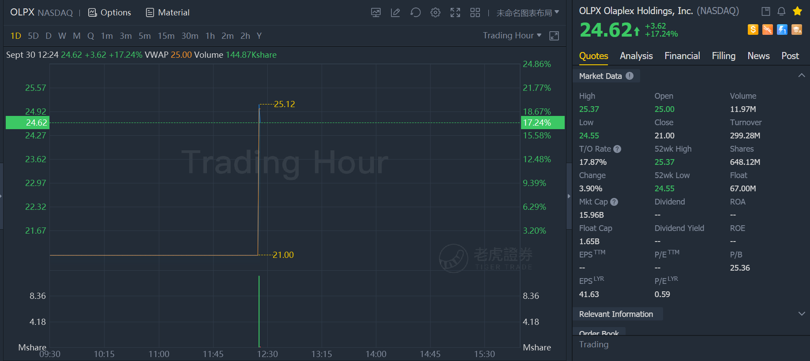Click the T/O Rate help icon
Screen dimensions: 810x361
[617, 149]
